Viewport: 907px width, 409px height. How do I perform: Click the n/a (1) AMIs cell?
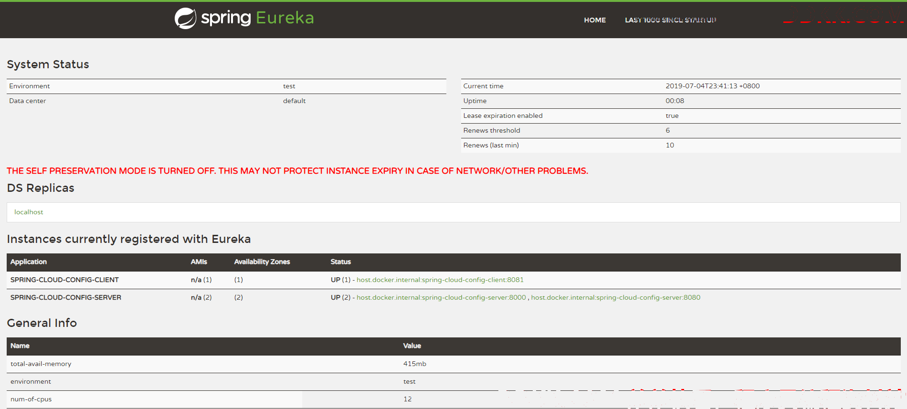click(x=201, y=280)
